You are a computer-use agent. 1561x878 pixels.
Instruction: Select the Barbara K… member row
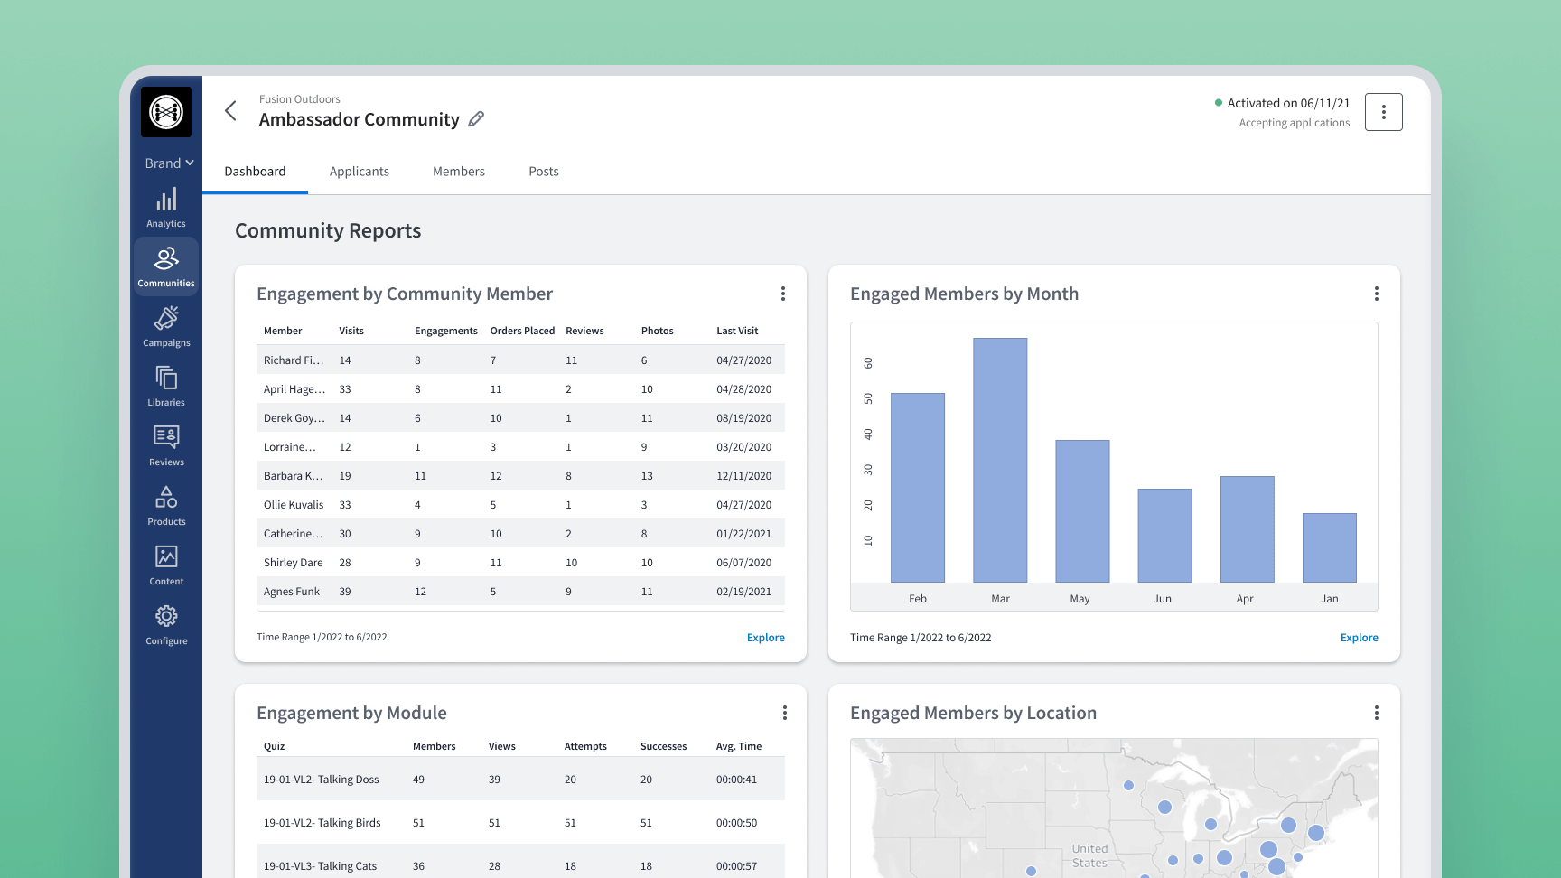[520, 475]
